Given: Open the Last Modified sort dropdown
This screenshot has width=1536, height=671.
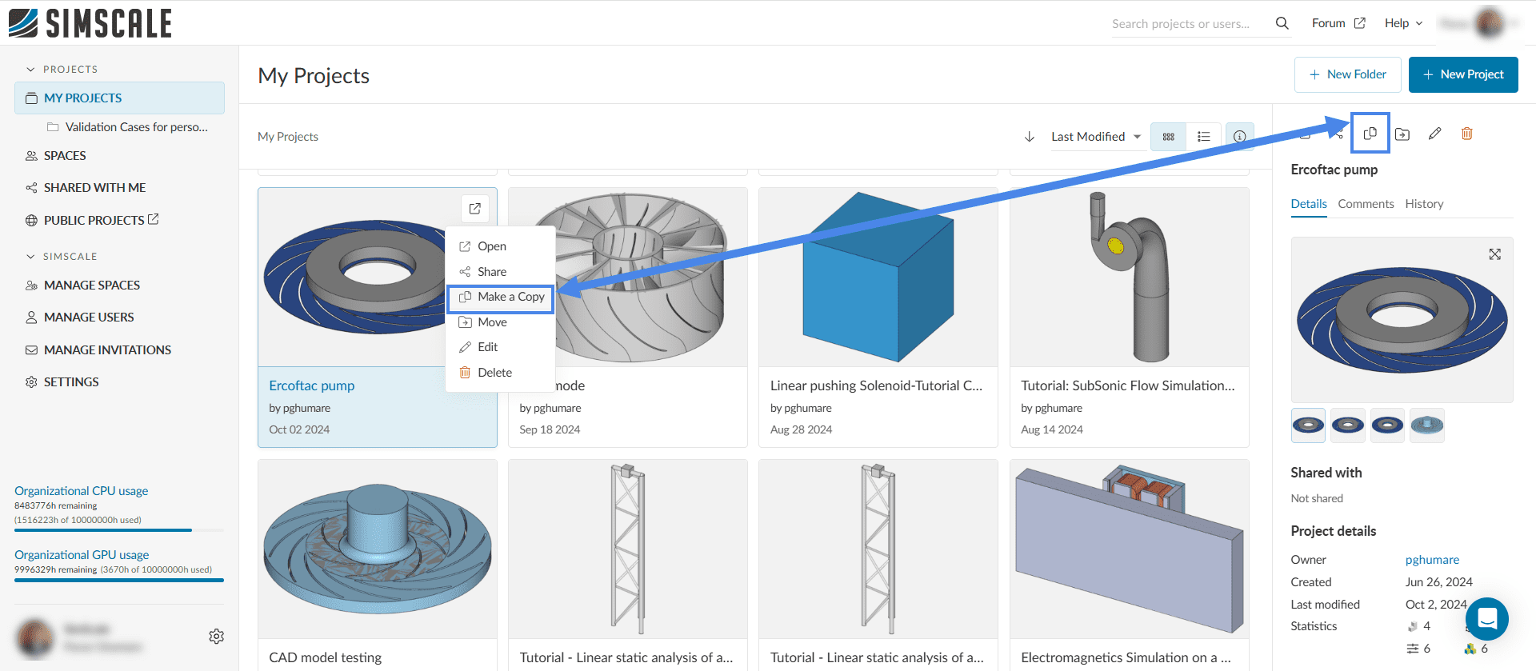Looking at the screenshot, I should [1095, 137].
